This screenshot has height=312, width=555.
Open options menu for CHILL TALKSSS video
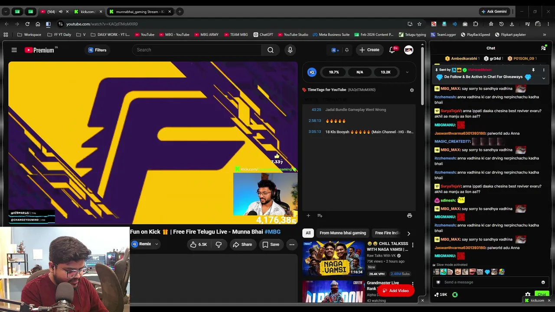(413, 245)
